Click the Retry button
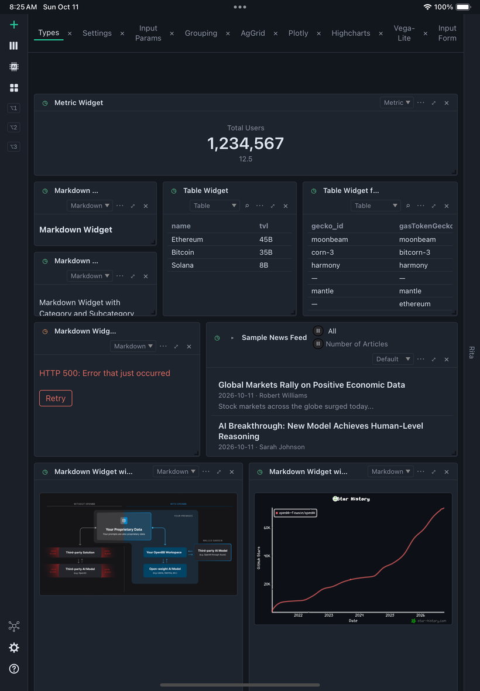 click(56, 398)
